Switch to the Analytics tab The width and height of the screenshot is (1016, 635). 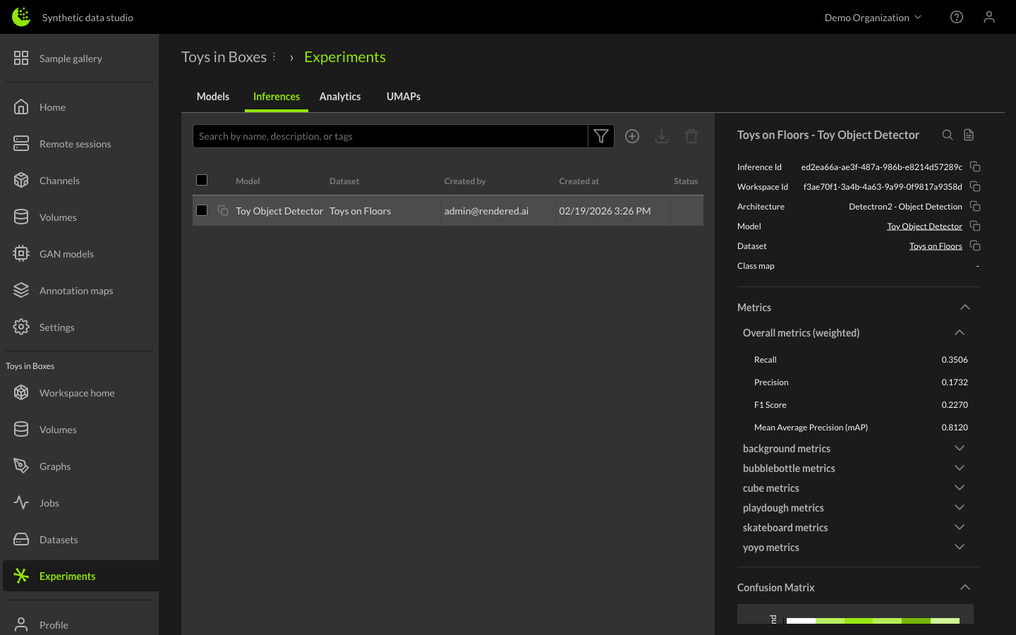340,97
